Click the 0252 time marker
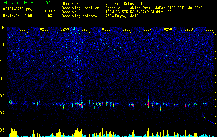 tap(44, 29)
